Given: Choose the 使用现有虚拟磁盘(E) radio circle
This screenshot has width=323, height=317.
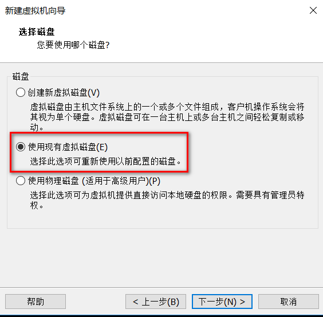Looking at the screenshot, I should pos(21,147).
